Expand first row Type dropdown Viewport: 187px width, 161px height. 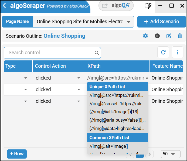26,78
